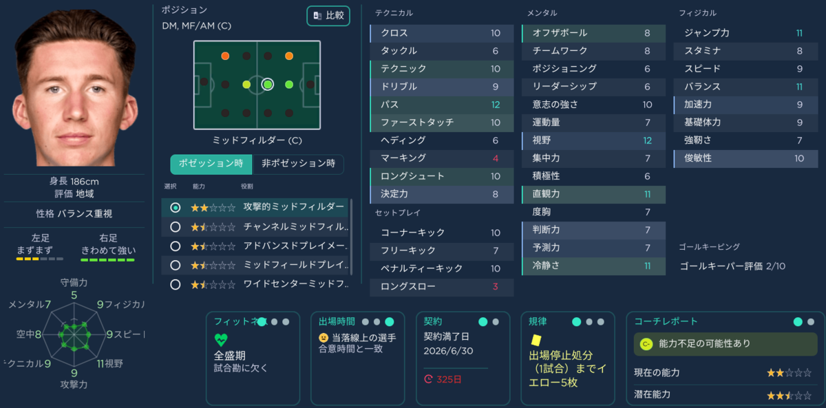Click the orange top-left position dot on pitch
826x408 pixels.
(x=225, y=56)
